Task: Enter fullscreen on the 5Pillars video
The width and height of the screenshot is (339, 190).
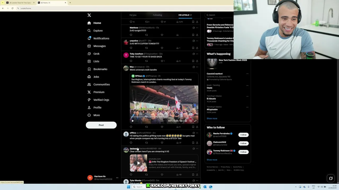Action: pyautogui.click(x=195, y=121)
